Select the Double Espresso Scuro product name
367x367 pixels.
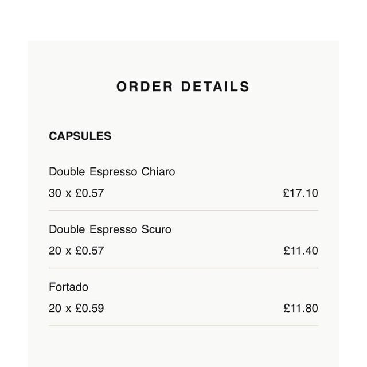point(110,229)
